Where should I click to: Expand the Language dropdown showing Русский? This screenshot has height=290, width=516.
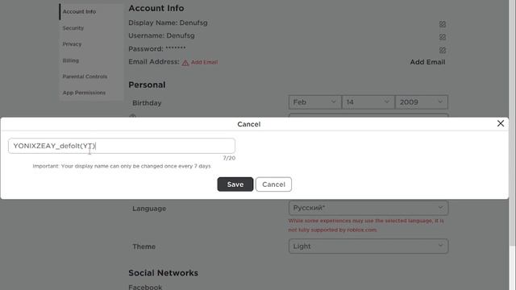click(368, 208)
